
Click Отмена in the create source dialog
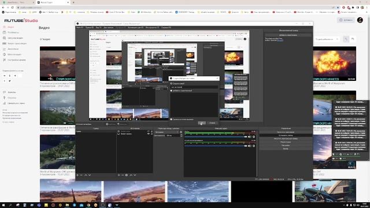click(212, 123)
